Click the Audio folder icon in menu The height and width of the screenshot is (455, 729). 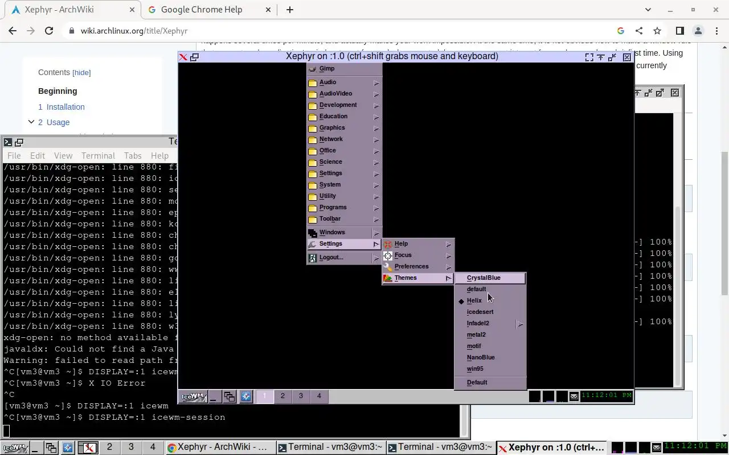click(x=313, y=82)
